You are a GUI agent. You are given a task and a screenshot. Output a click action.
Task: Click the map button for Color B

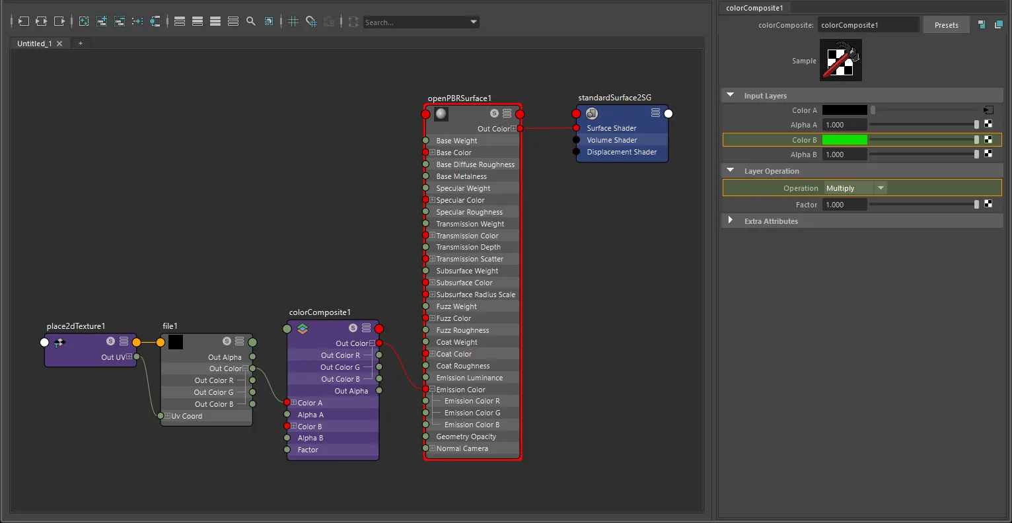coord(988,139)
